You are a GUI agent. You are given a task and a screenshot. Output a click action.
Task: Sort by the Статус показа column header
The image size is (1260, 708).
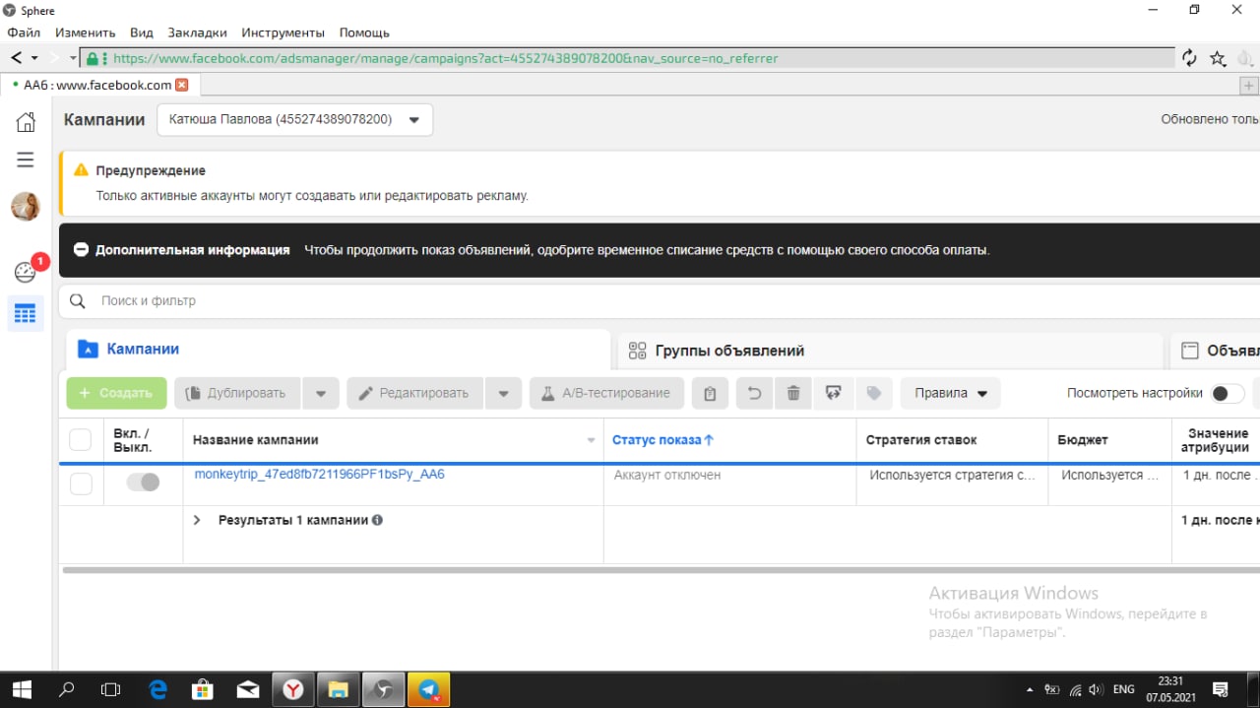point(662,440)
